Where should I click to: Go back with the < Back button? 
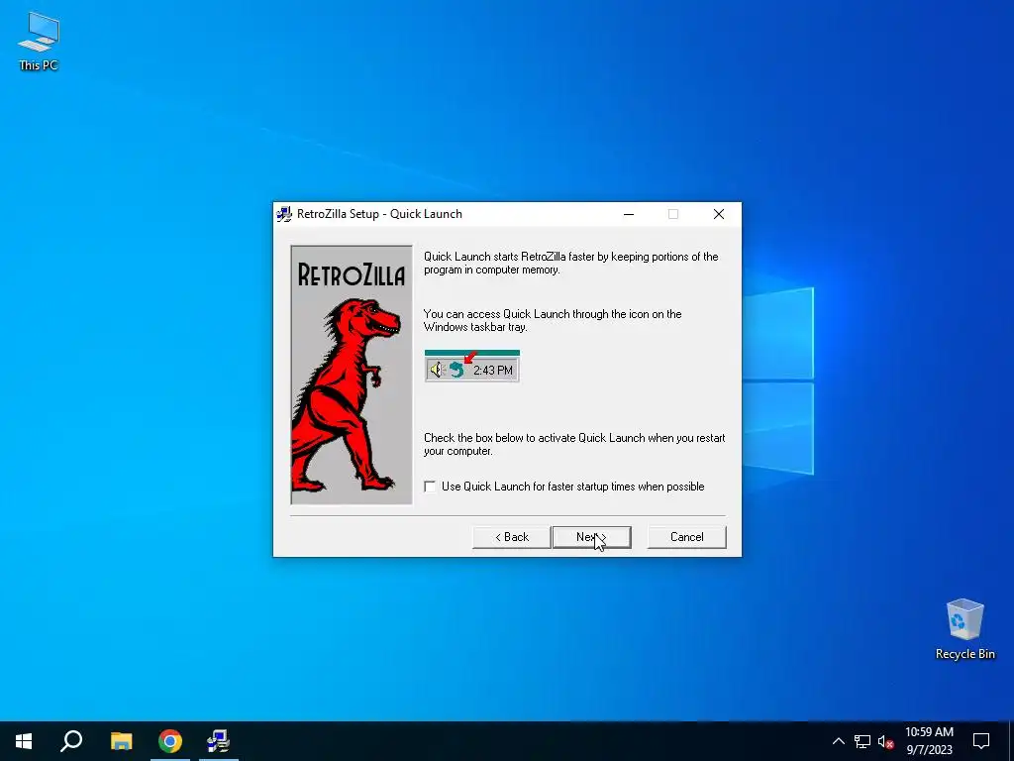pos(512,536)
